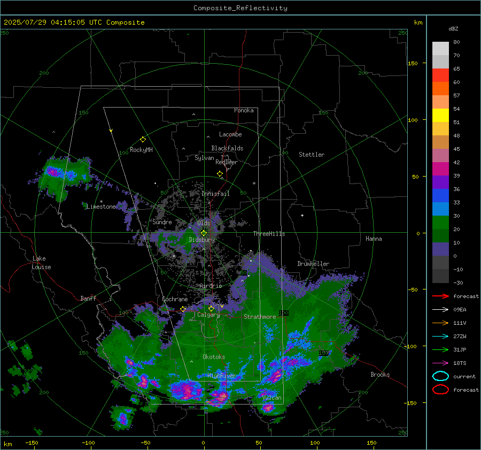Click the dBZ legend heading
The height and width of the screenshot is (450, 481).
(453, 29)
